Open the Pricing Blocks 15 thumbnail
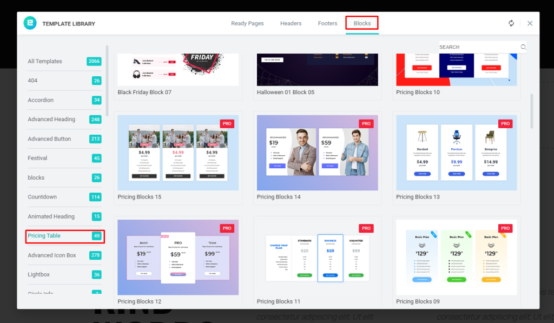Image resolution: width=554 pixels, height=323 pixels. 178,153
